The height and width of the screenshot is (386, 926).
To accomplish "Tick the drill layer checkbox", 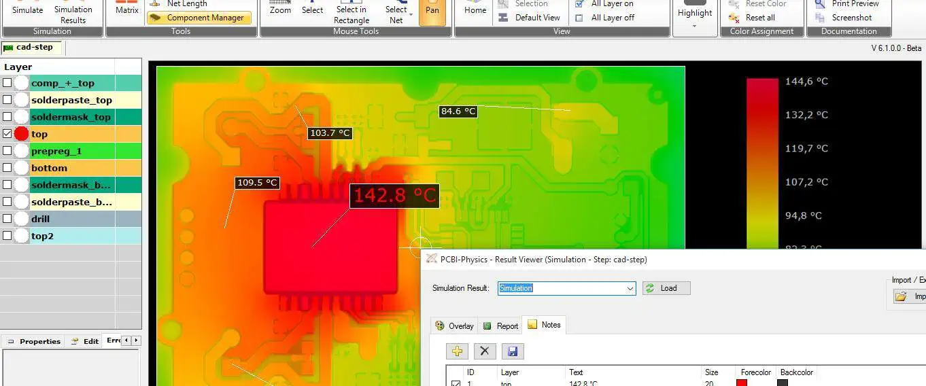I will pyautogui.click(x=7, y=219).
